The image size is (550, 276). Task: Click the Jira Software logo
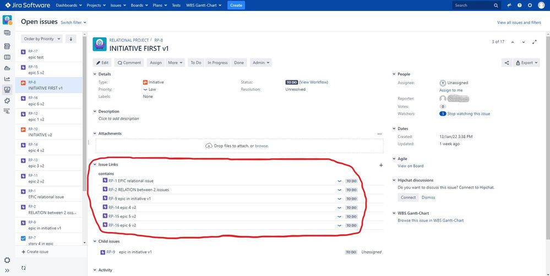(28, 5)
